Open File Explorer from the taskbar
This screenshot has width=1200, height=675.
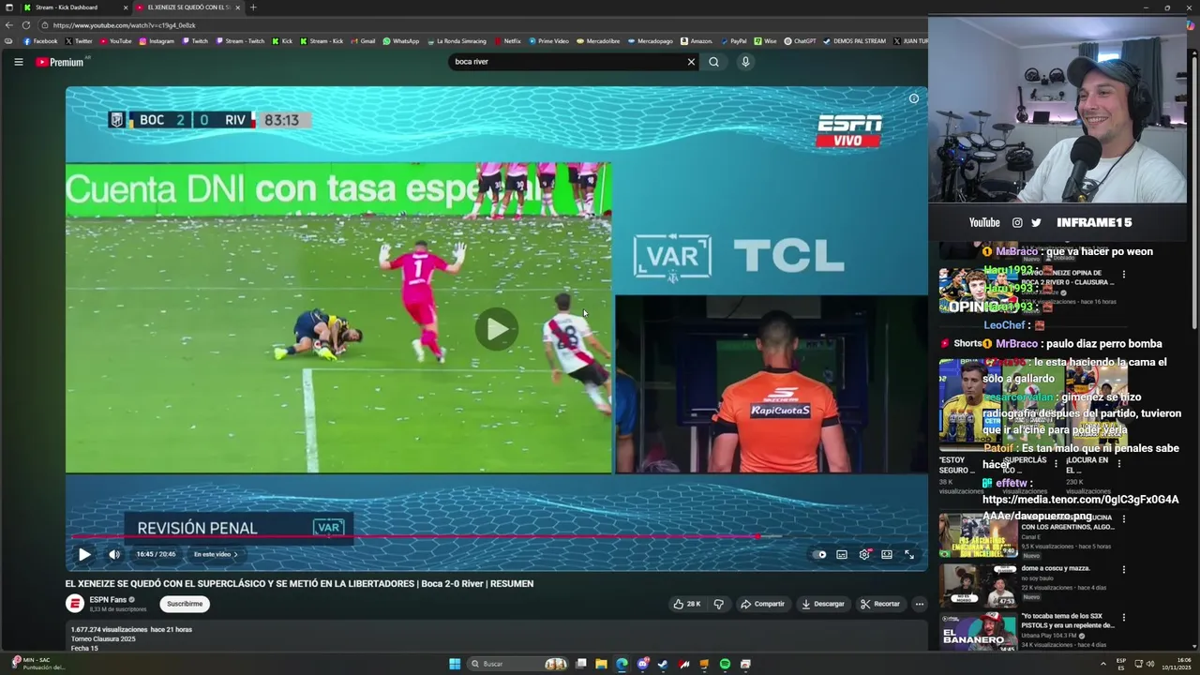click(x=601, y=664)
